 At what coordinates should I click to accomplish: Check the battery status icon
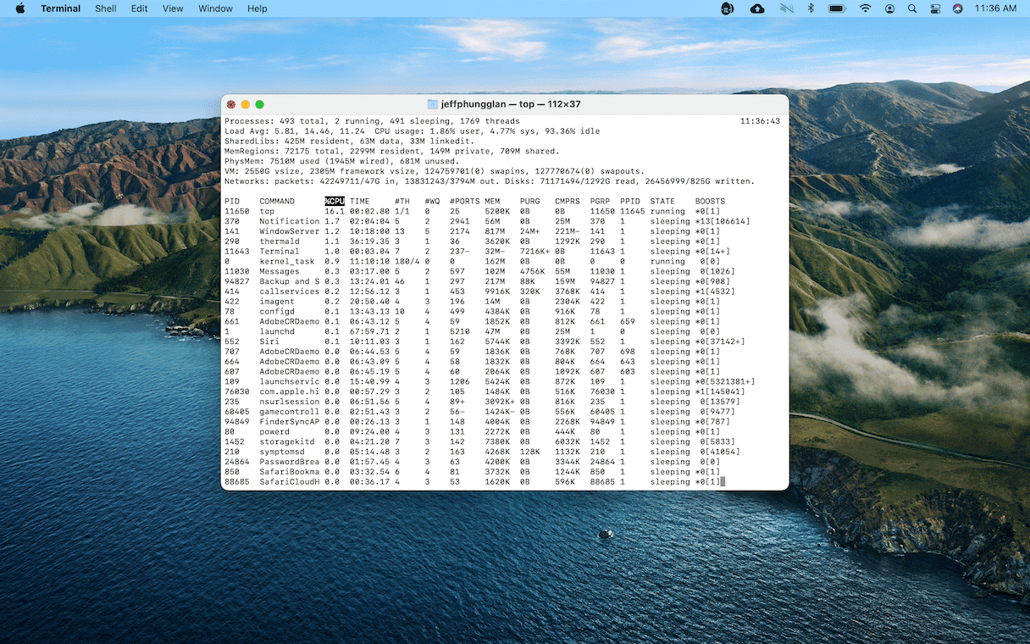[837, 8]
